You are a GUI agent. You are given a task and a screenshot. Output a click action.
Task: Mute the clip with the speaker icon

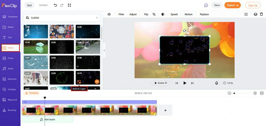[109, 14]
